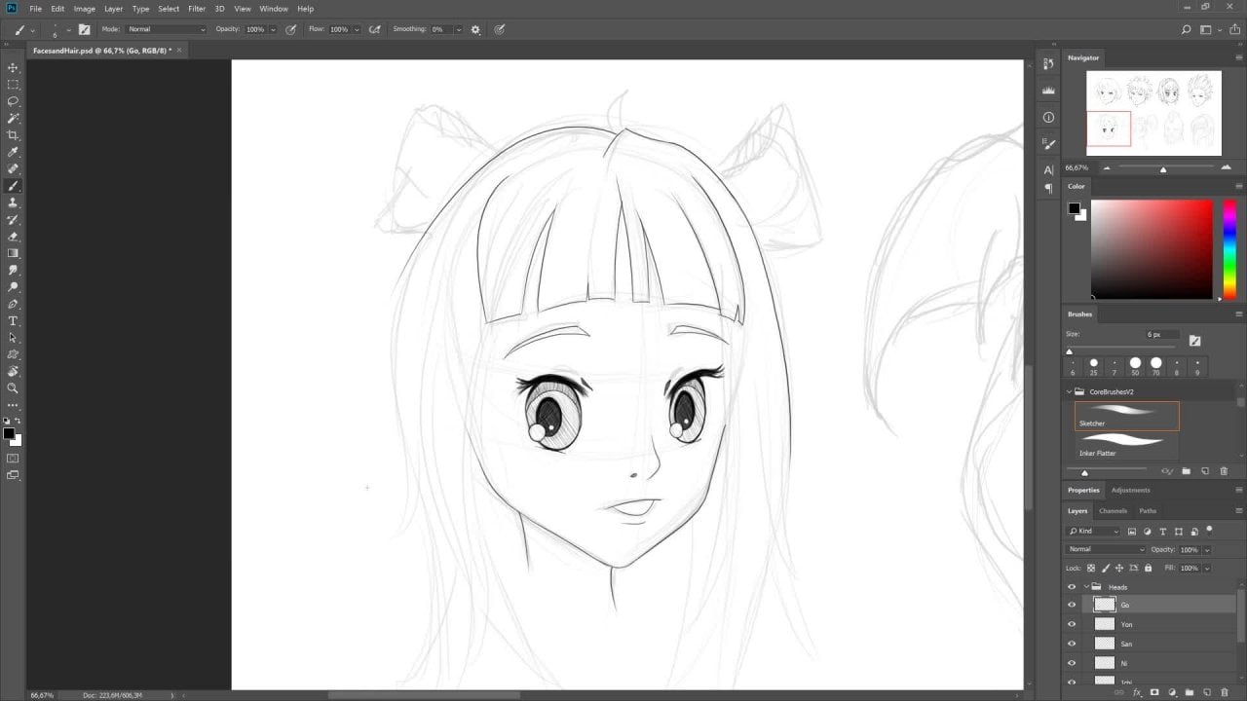Open the Filter menu
The width and height of the screenshot is (1247, 701).
click(197, 9)
